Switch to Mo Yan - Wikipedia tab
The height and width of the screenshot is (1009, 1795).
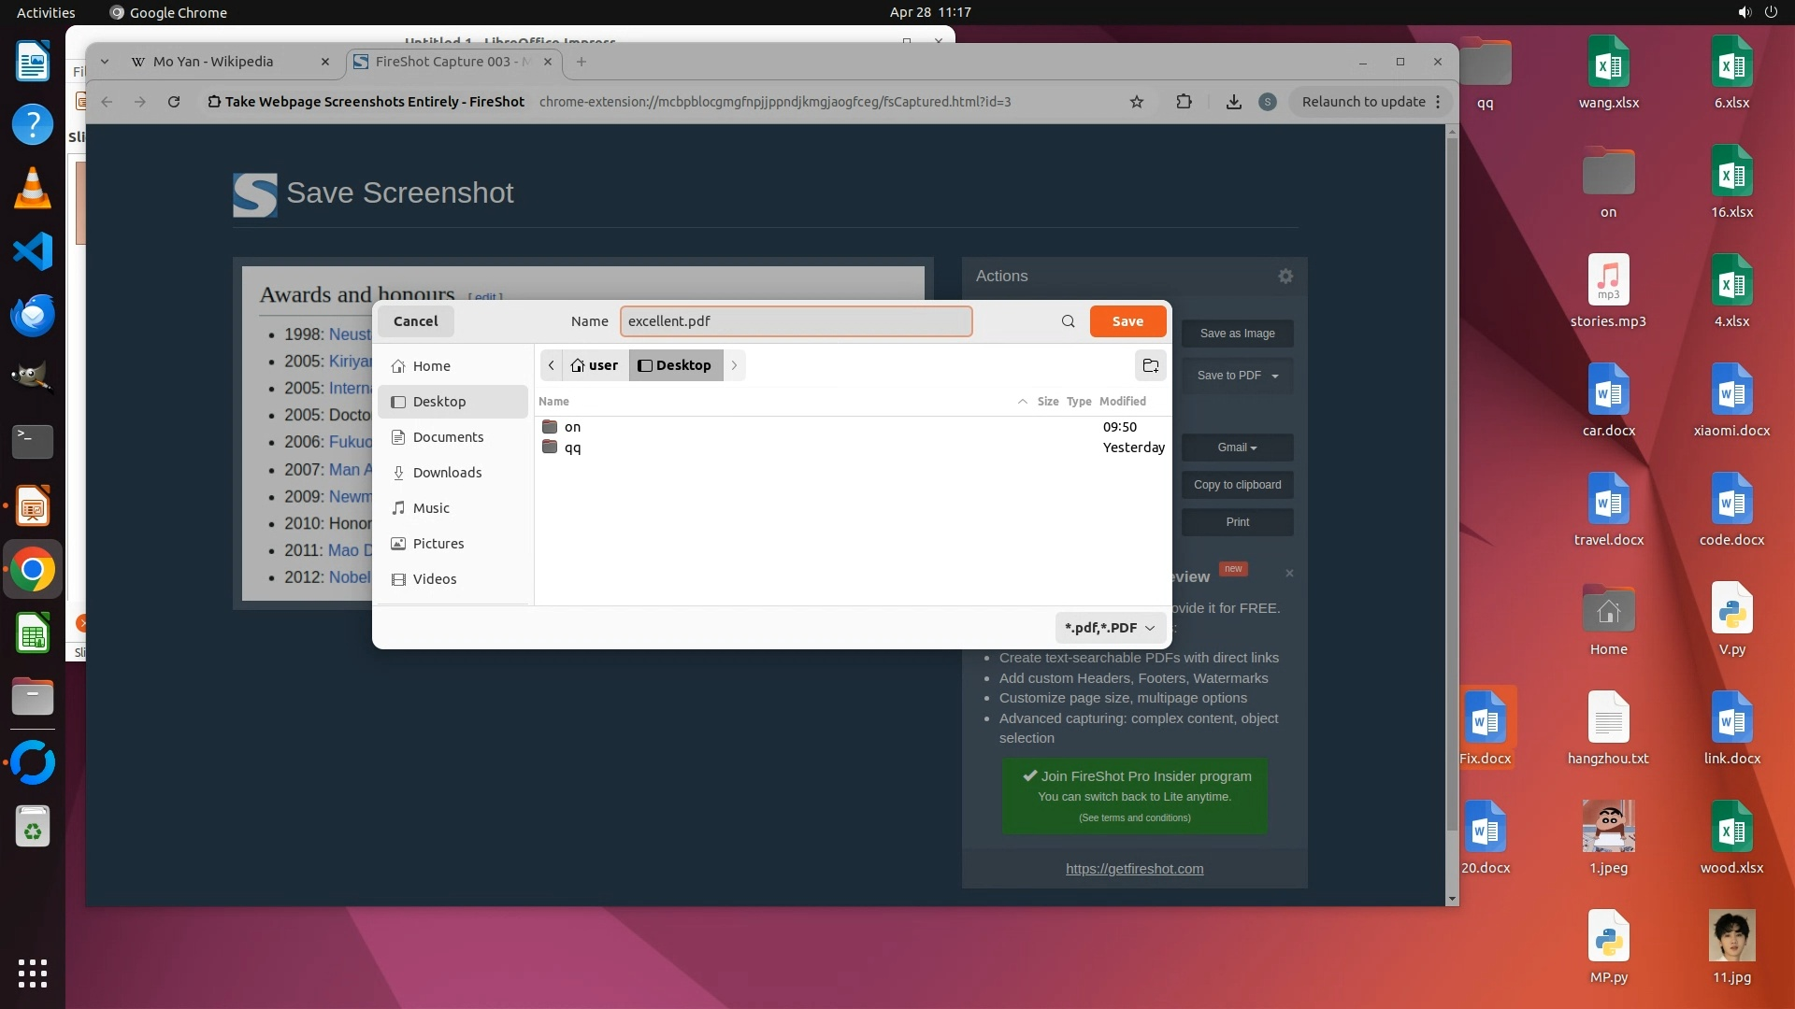click(213, 62)
